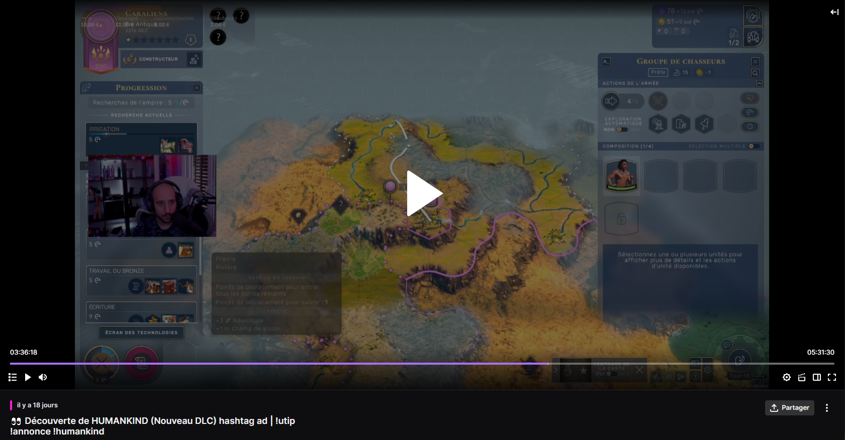Screen dimensions: 845x440
Task: Click the elapsed time 03:36:18
Action: 24,352
